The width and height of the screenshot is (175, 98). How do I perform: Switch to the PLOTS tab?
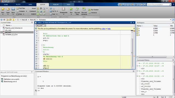tap(18, 5)
